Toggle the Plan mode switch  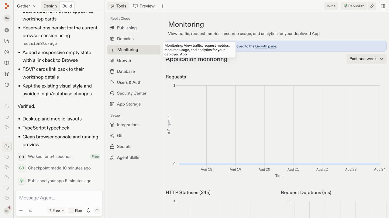(x=75, y=210)
